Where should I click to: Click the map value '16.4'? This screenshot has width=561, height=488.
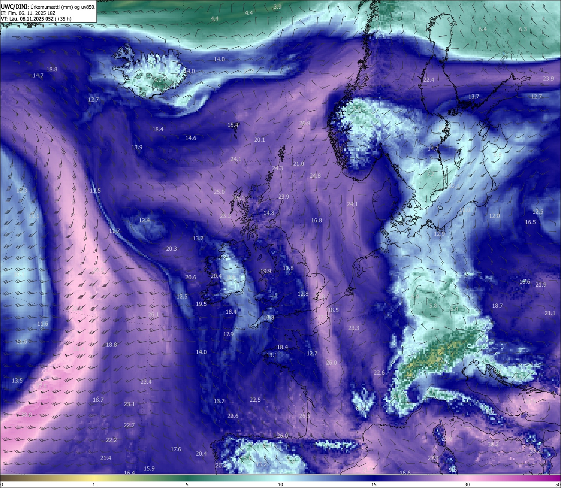[x=129, y=473]
